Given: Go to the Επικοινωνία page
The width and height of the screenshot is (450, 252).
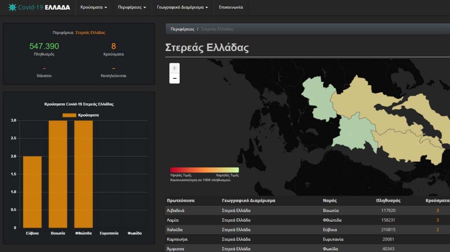Looking at the screenshot, I should pos(230,7).
